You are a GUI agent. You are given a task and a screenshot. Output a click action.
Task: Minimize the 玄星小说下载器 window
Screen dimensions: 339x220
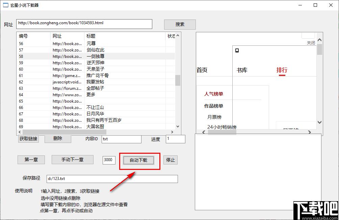[300, 5]
